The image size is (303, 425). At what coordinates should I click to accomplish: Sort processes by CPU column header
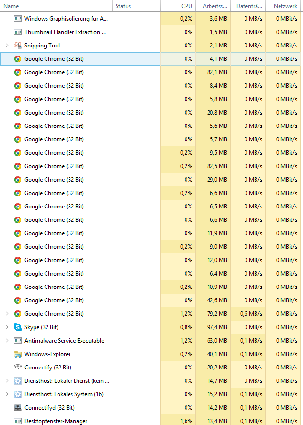[186, 6]
